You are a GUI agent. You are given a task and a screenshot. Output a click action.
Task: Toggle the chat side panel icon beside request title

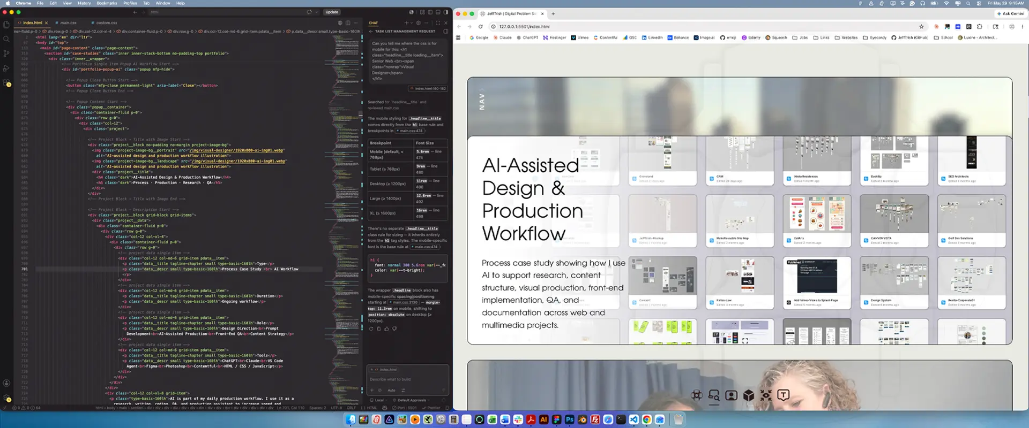pyautogui.click(x=445, y=31)
